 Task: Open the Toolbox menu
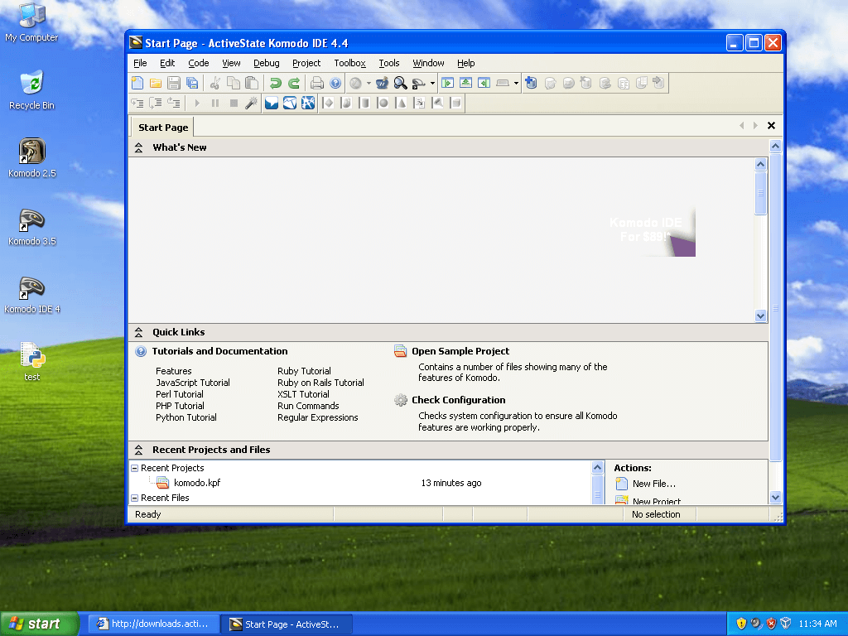tap(349, 63)
